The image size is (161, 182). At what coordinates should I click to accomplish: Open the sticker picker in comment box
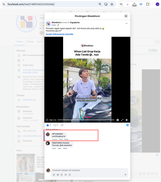tap(70, 175)
